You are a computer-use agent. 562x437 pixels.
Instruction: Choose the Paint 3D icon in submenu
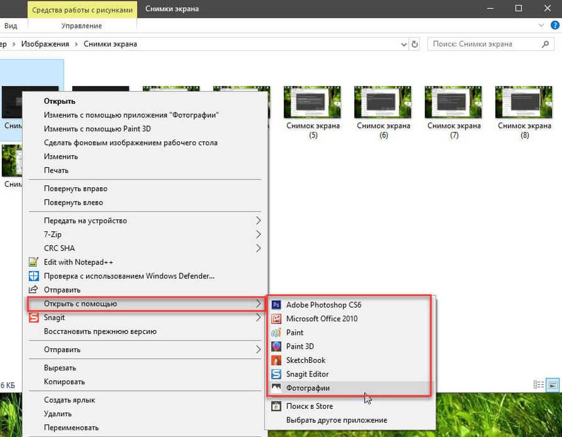click(276, 347)
